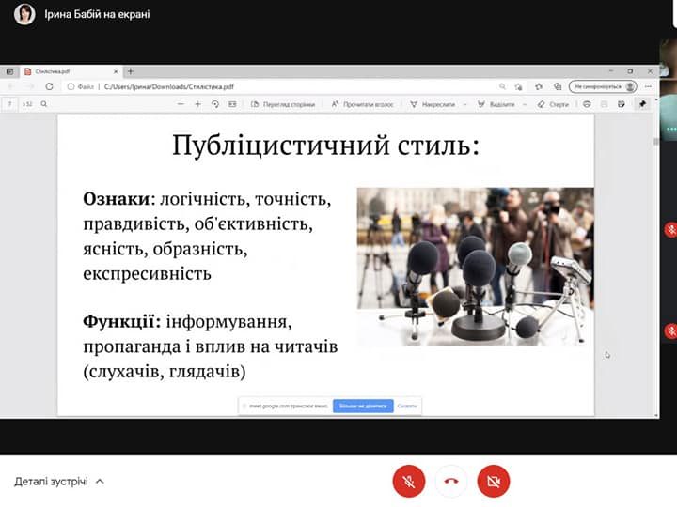This screenshot has width=677, height=507.
Task: Select the Стерти eraser tool
Action: point(553,104)
